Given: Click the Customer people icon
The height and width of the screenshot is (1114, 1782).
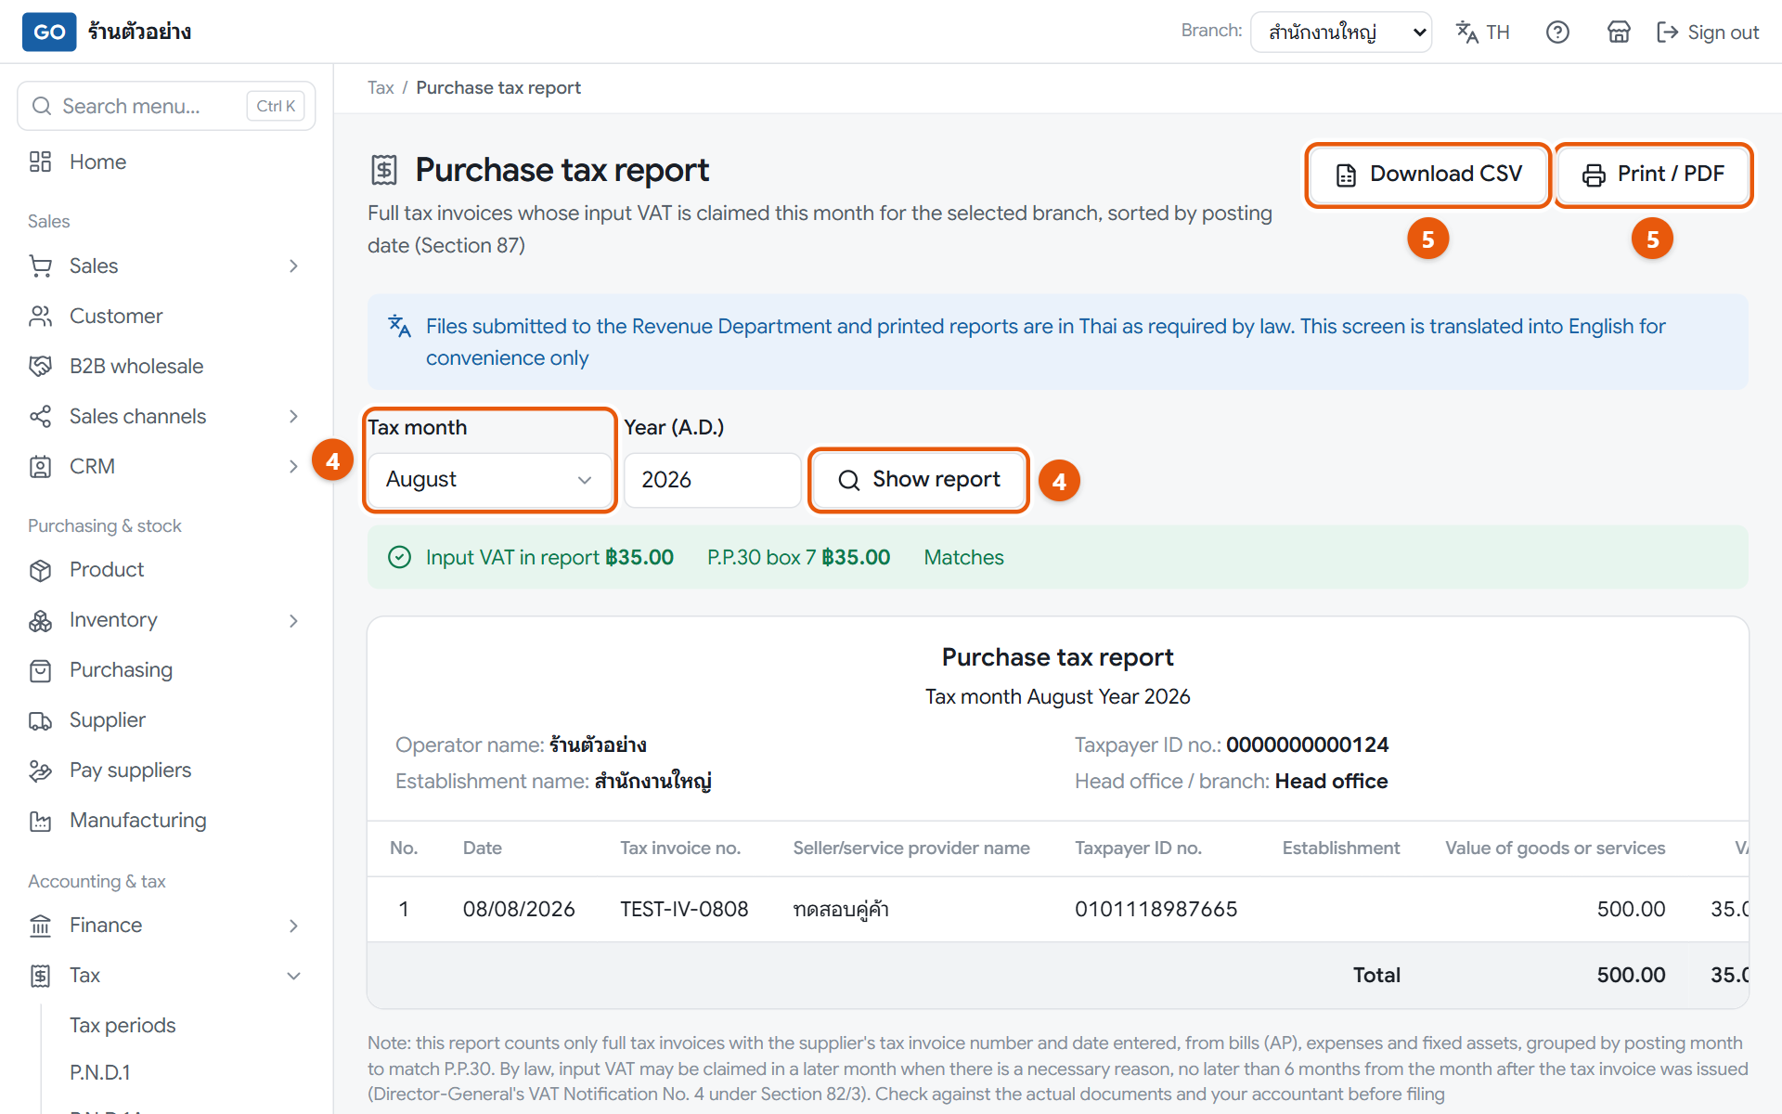Looking at the screenshot, I should [x=40, y=316].
